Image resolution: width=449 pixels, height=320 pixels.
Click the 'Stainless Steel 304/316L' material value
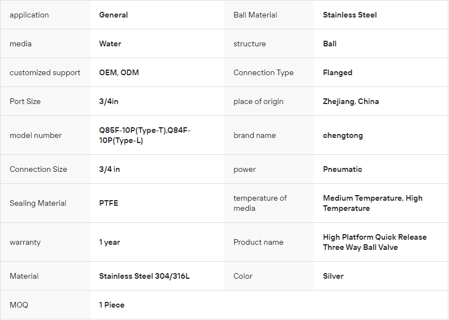144,276
